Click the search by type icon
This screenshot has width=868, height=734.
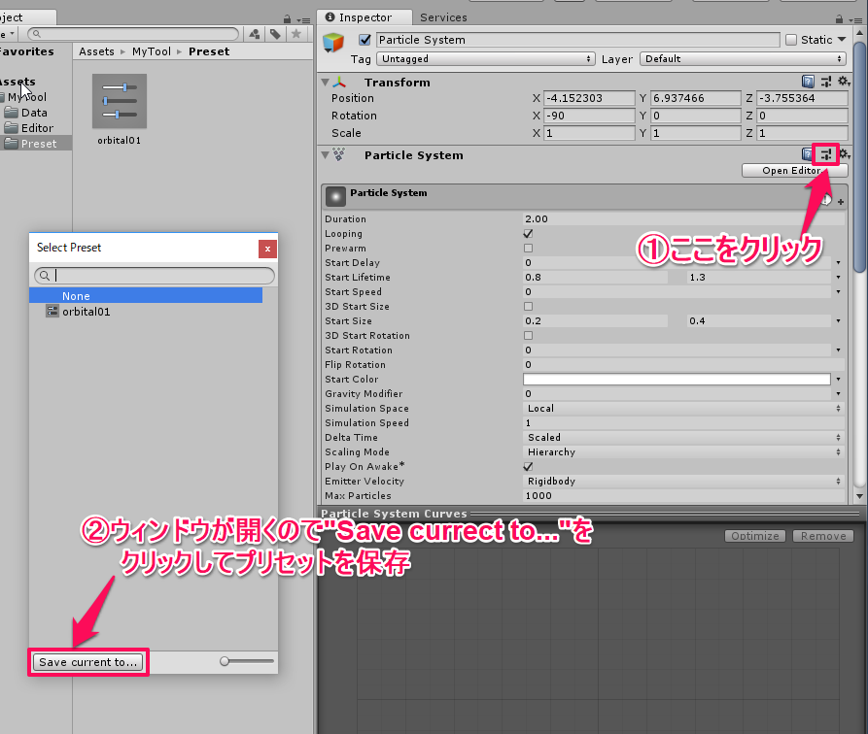point(255,34)
